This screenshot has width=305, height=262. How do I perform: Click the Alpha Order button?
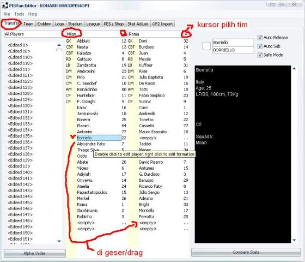[35, 253]
